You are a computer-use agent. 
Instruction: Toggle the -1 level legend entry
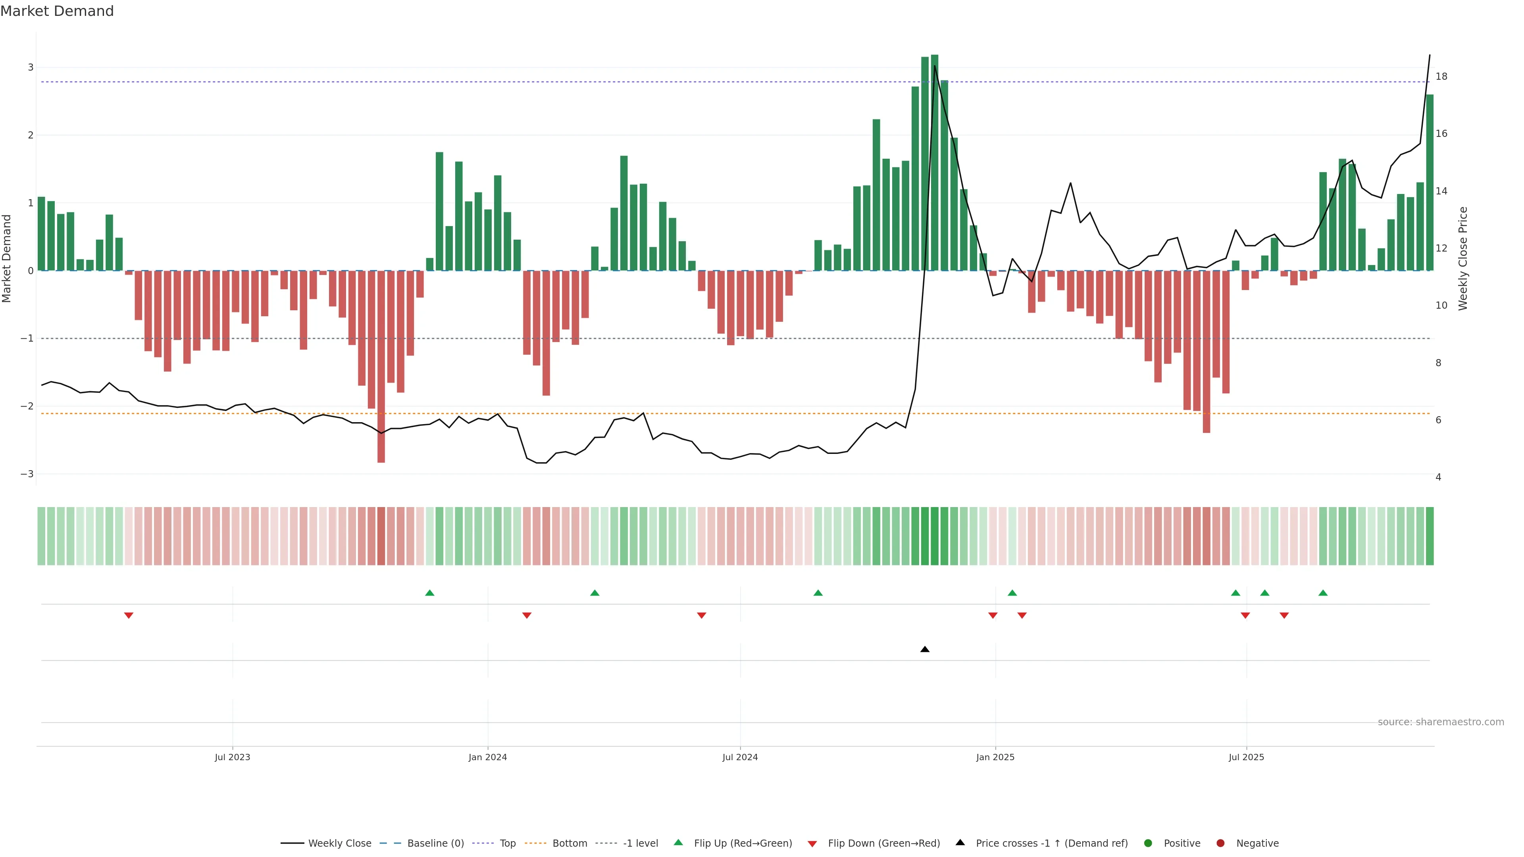point(640,844)
